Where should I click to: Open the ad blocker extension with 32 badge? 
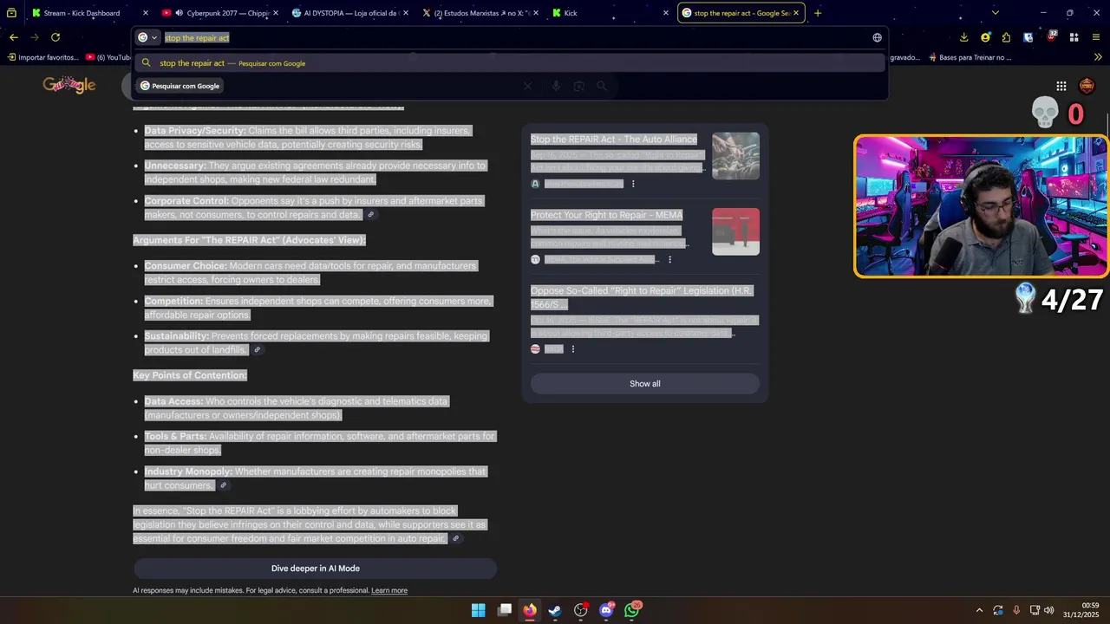[x=1051, y=37]
